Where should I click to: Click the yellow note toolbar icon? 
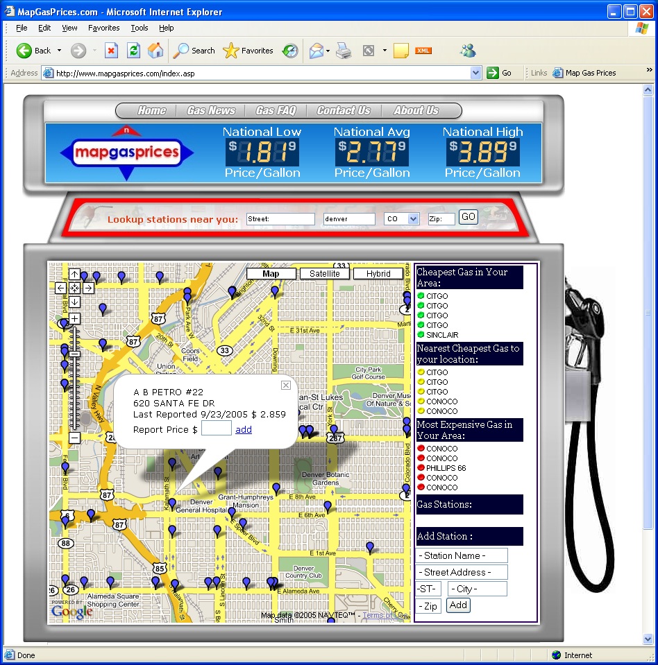coord(400,51)
